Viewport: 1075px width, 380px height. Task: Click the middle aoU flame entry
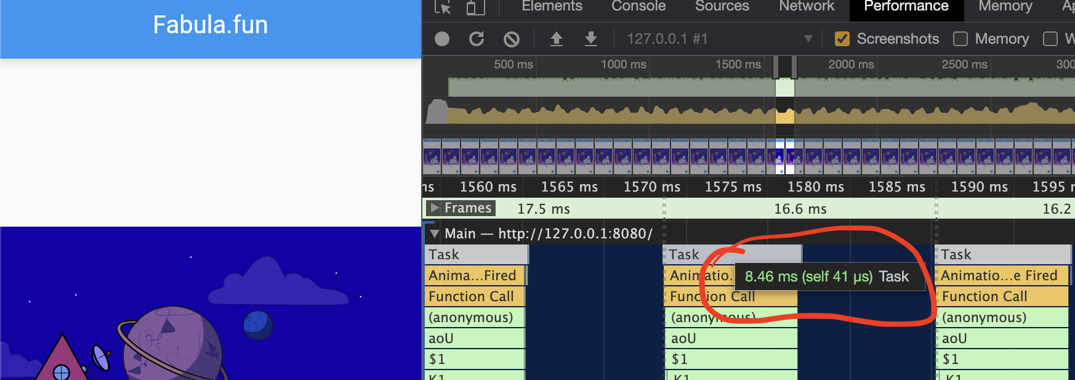point(731,338)
